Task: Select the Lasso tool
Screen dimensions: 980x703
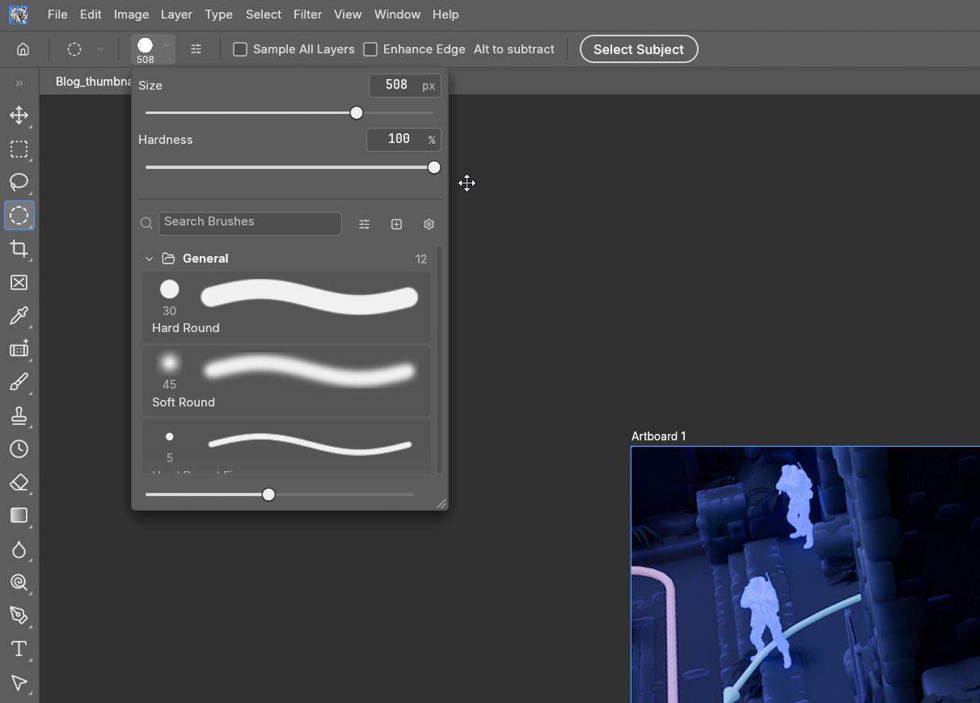Action: 19,182
